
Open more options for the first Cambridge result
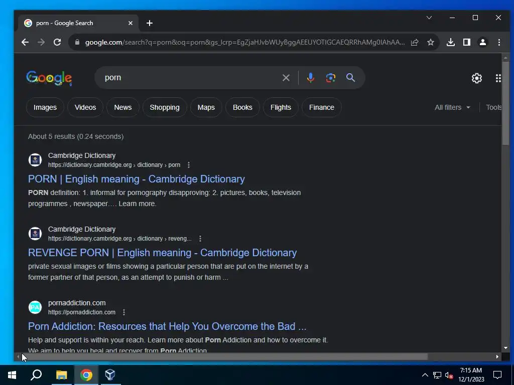(x=189, y=165)
